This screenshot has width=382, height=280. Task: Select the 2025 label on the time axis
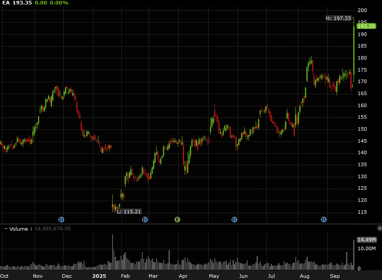tap(99, 276)
